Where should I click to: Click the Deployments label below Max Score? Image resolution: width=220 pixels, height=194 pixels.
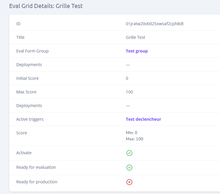29,106
